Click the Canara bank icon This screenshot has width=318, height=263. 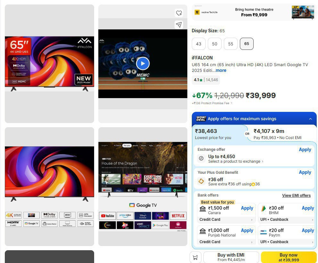coord(203,209)
